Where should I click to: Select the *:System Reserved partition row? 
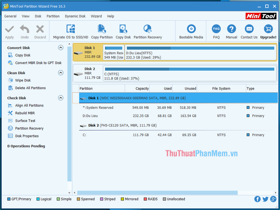[x=178, y=108]
